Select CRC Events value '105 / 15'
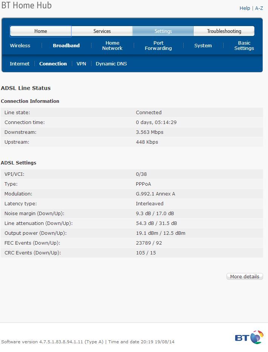The width and height of the screenshot is (268, 352). [146, 253]
